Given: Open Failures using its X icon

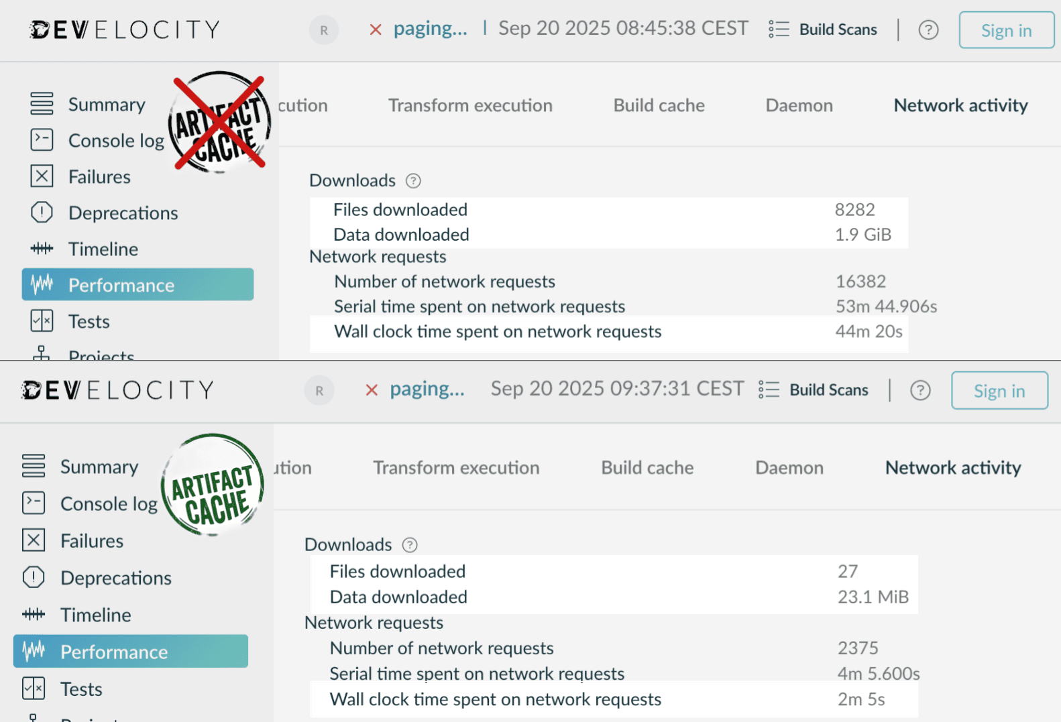Looking at the screenshot, I should coord(42,176).
